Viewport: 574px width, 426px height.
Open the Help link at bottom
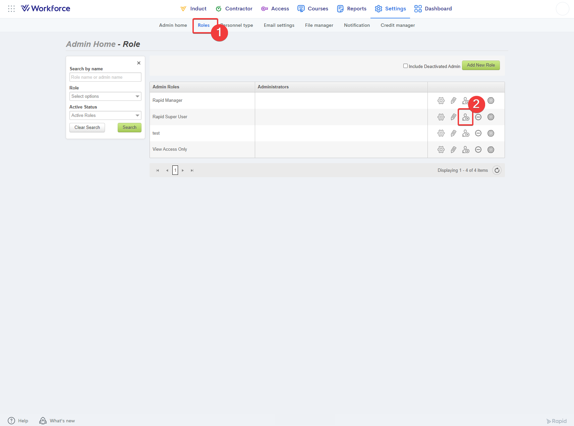point(18,421)
